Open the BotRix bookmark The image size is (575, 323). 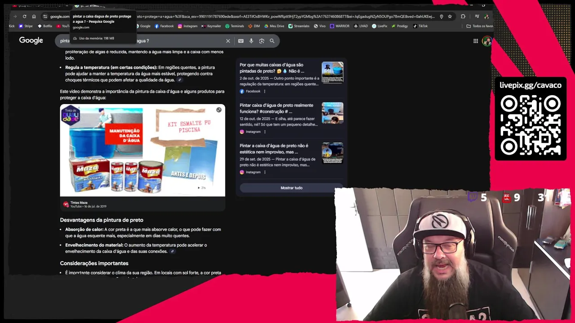[45, 26]
